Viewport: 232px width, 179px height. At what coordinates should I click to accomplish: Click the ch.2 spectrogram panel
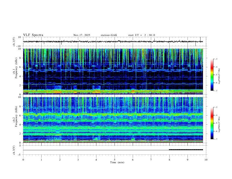[x=113, y=120]
